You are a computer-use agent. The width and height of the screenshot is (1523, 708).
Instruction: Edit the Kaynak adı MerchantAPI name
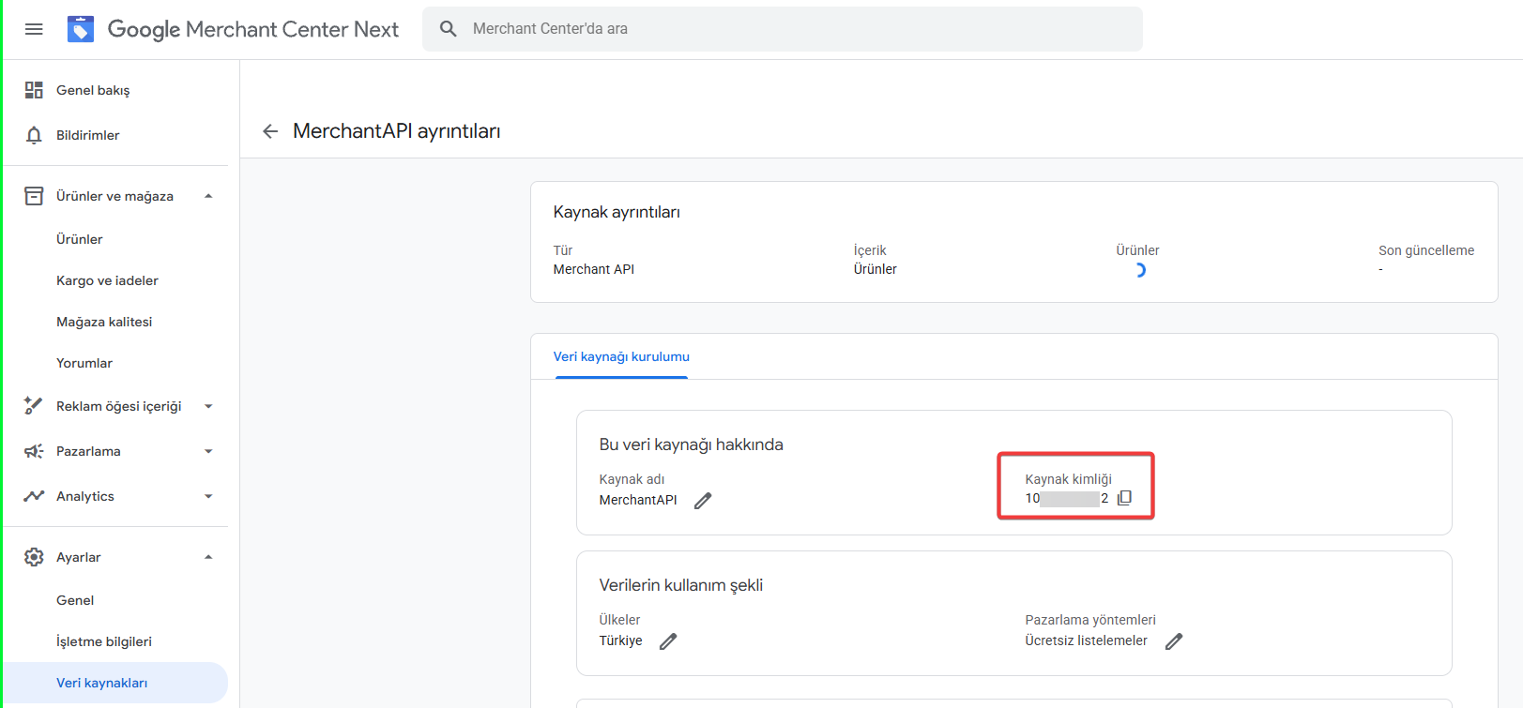[703, 501]
